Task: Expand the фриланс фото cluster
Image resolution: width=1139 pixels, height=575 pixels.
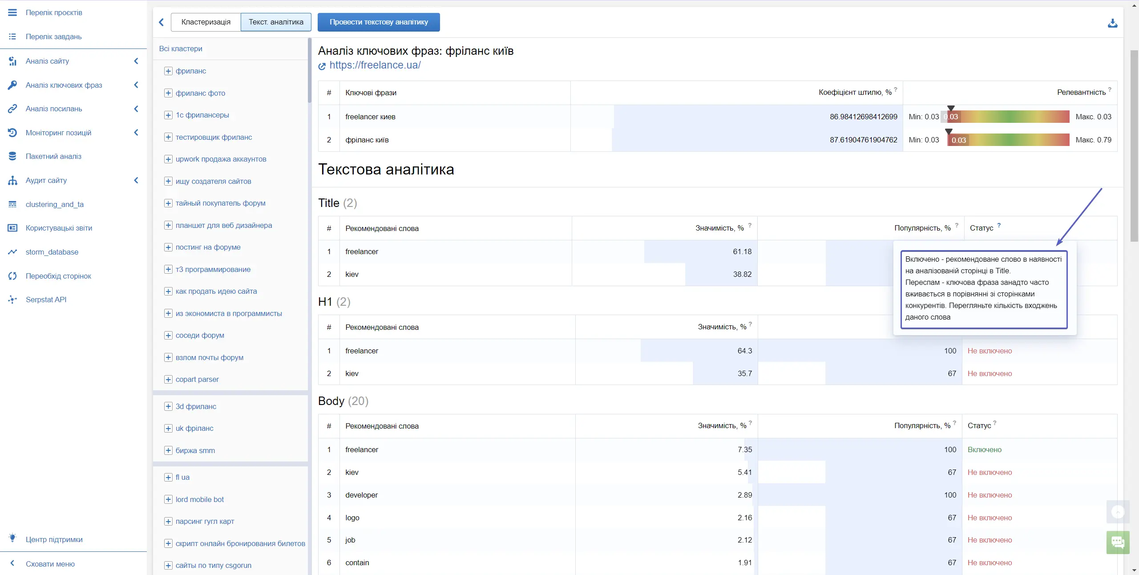Action: (x=168, y=93)
